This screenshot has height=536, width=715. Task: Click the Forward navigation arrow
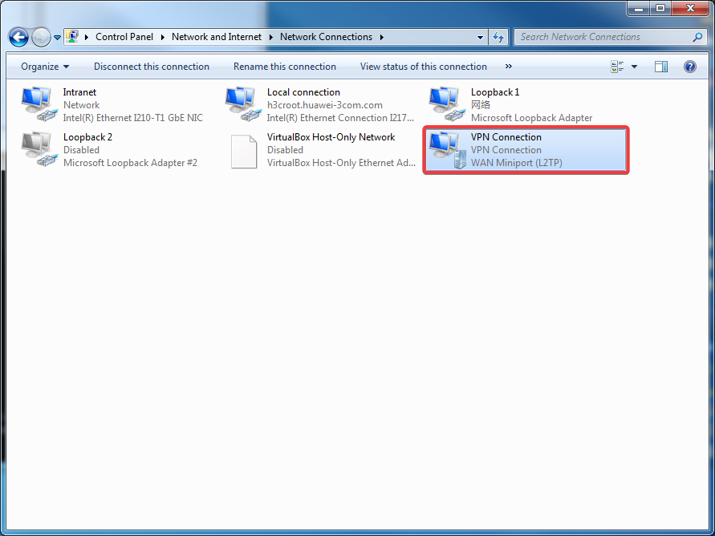(42, 38)
